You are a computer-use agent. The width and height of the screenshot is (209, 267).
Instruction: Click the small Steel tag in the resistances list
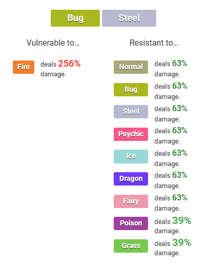[x=131, y=112]
